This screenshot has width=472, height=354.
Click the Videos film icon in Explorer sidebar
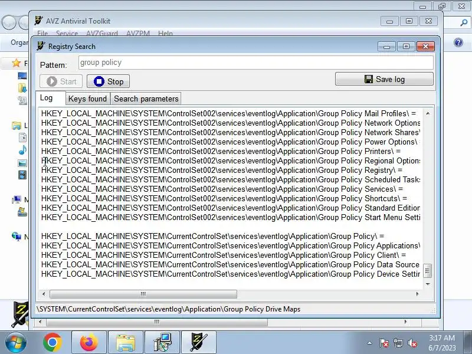click(x=22, y=175)
